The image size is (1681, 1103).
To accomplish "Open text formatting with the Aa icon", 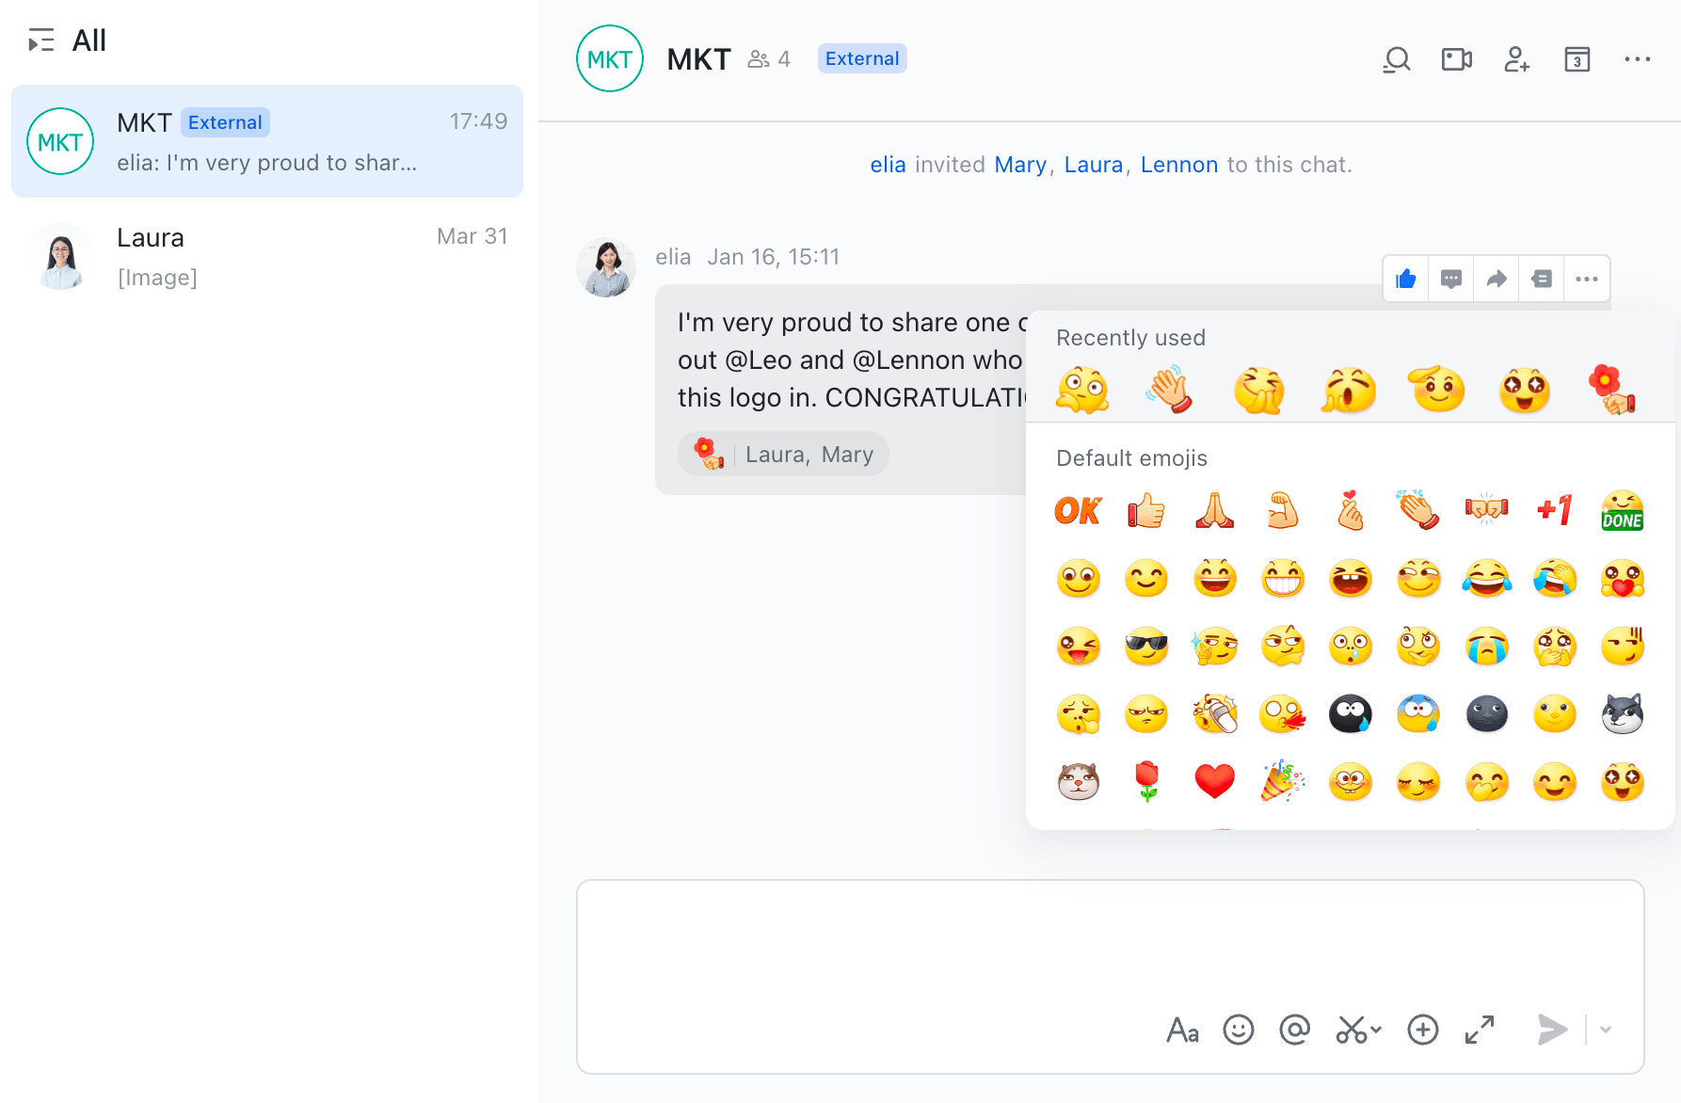I will coord(1183,1030).
